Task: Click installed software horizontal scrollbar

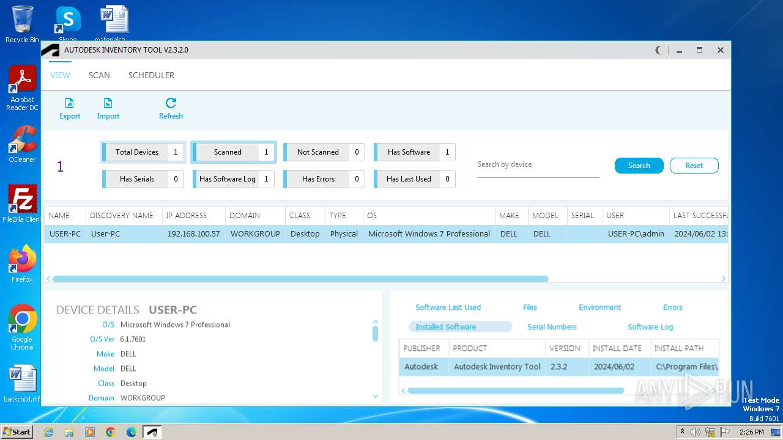Action: (516, 391)
